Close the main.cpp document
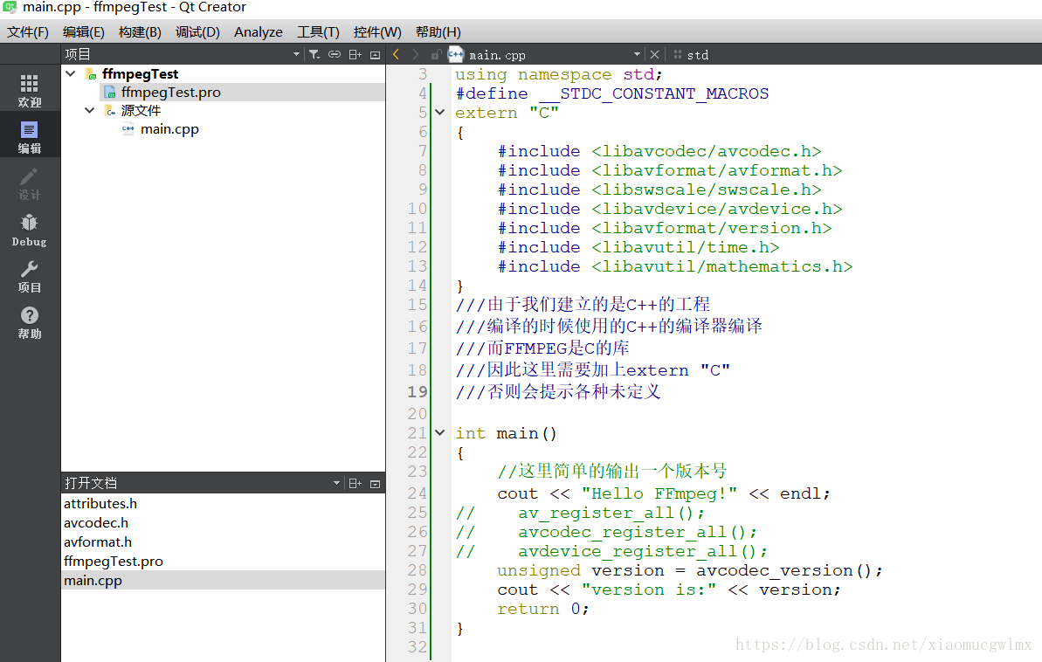The image size is (1042, 662). point(654,54)
